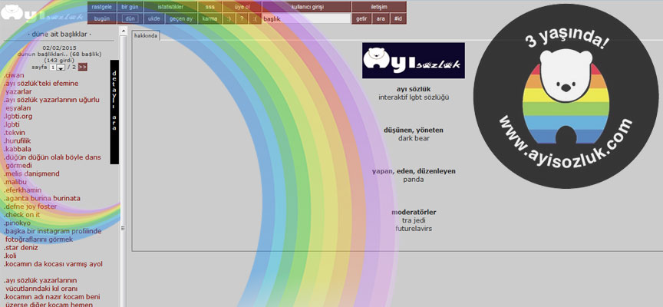
Task: Open the .hurufilik title
Action: (x=18, y=140)
